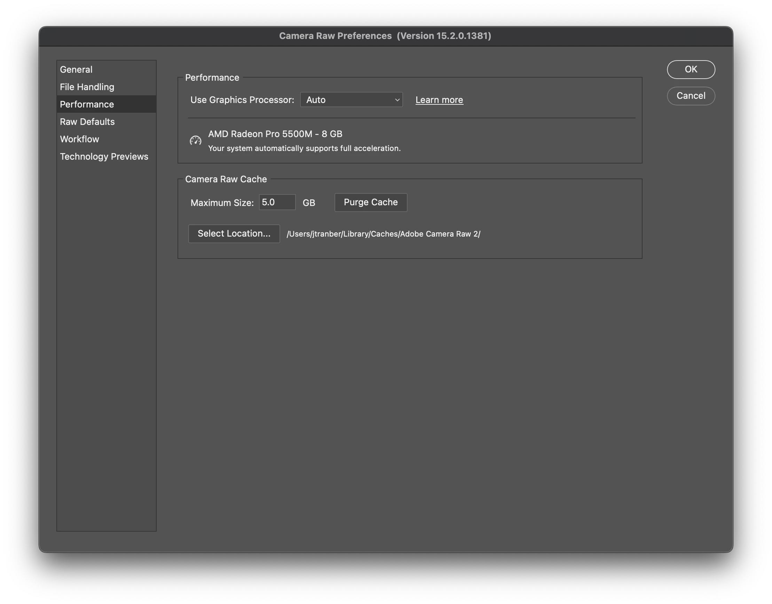The width and height of the screenshot is (772, 604).
Task: Confirm with the OK button
Action: 691,70
